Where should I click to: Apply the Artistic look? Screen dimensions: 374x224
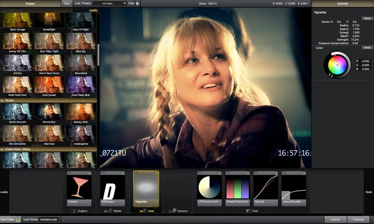click(x=17, y=65)
